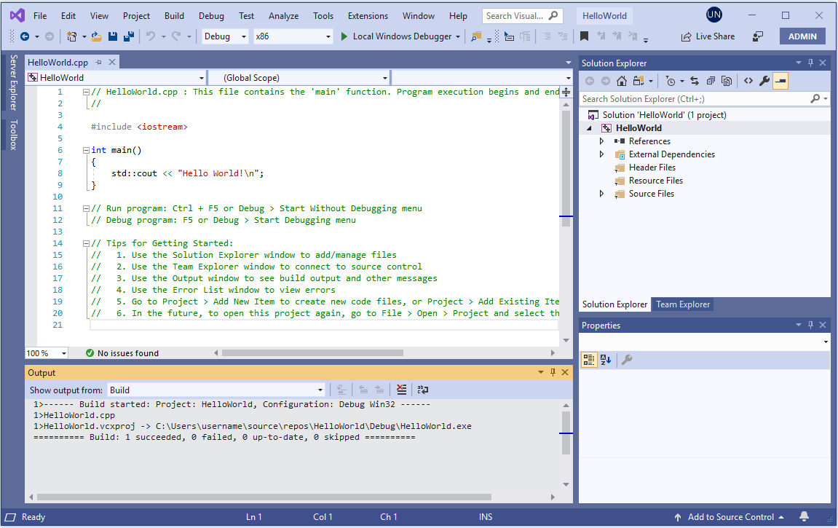Open the solution configuration Debug dropdown
The height and width of the screenshot is (528, 838).
point(243,35)
